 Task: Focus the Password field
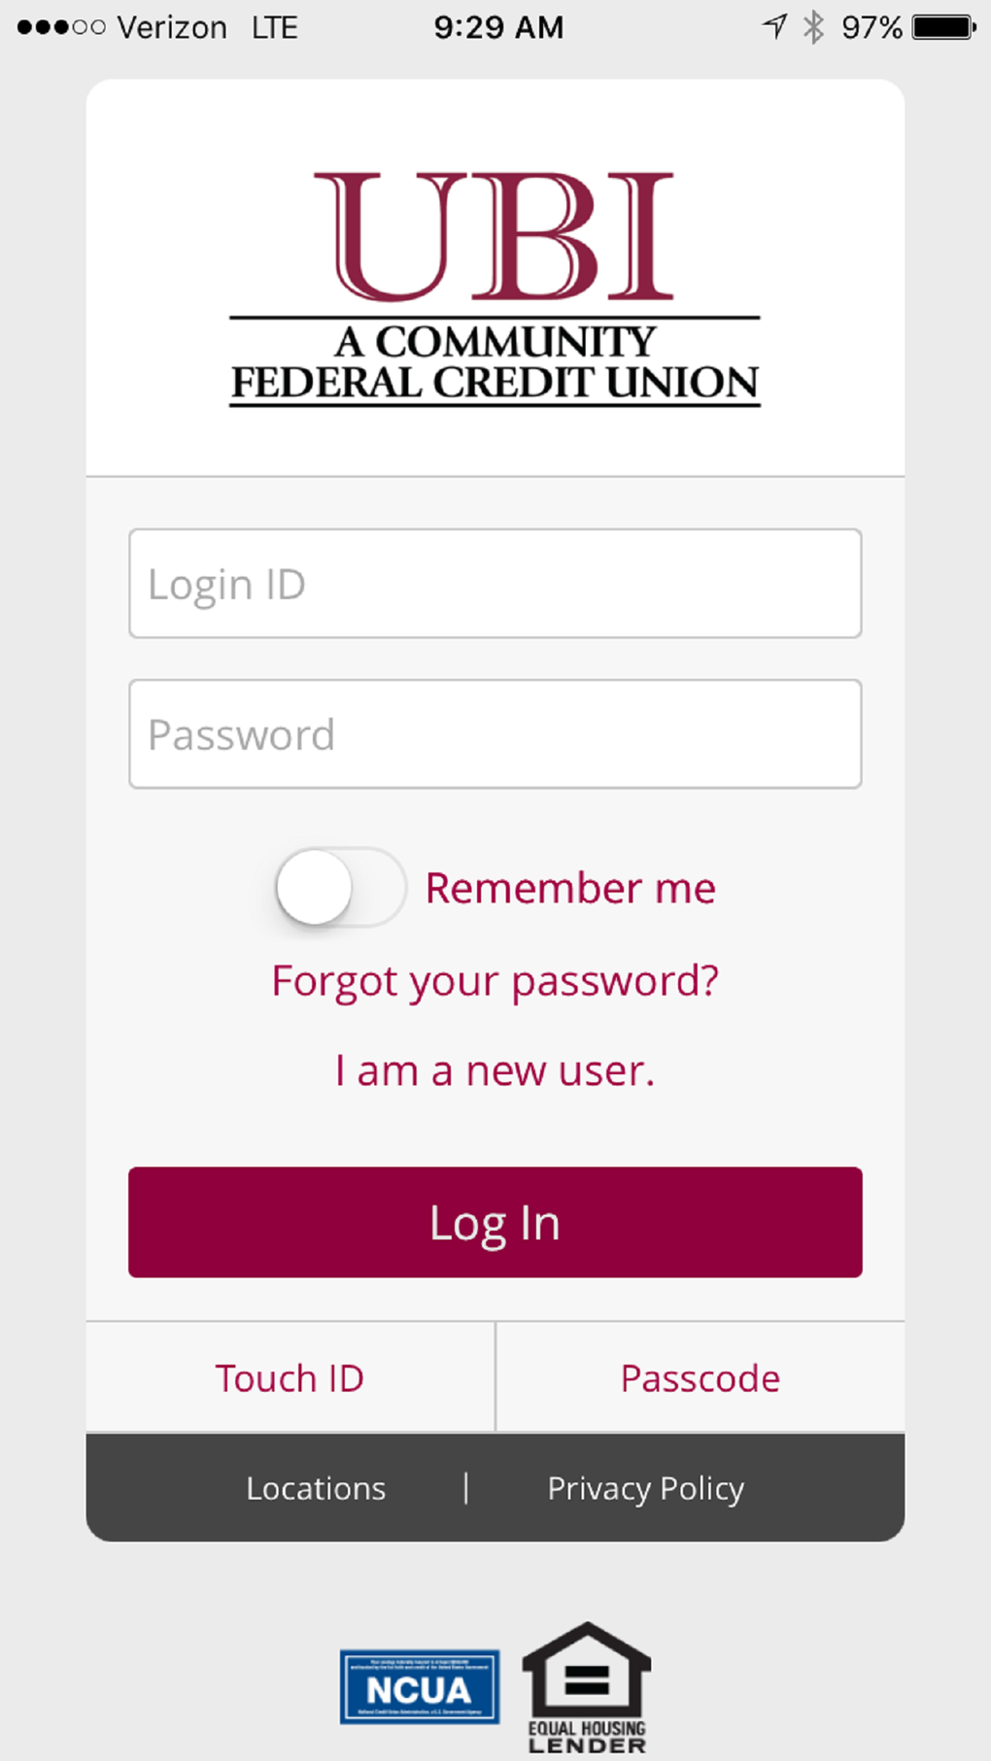pyautogui.click(x=495, y=734)
